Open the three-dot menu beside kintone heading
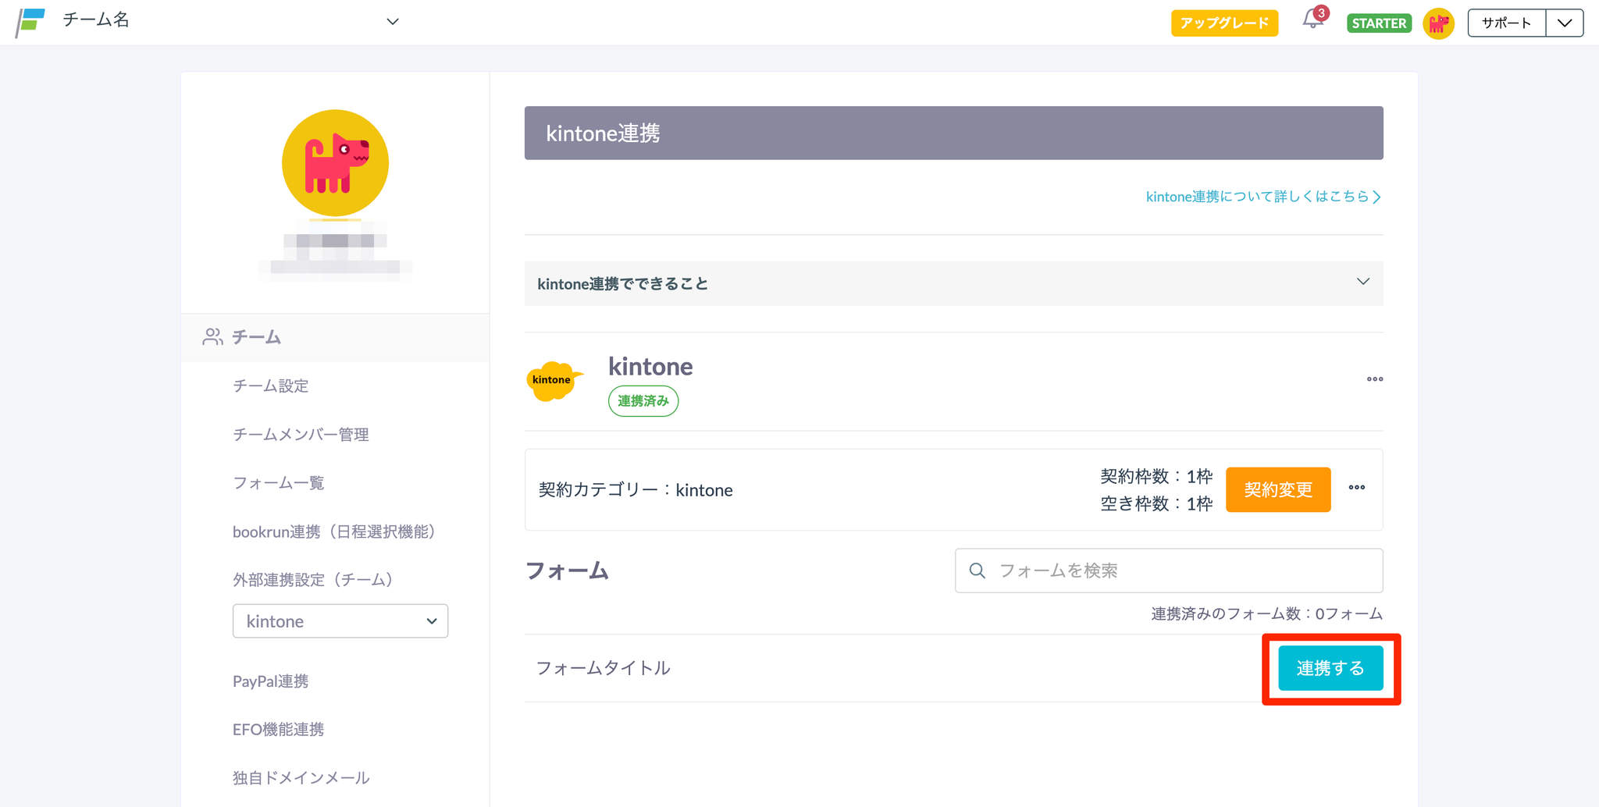 [1374, 379]
